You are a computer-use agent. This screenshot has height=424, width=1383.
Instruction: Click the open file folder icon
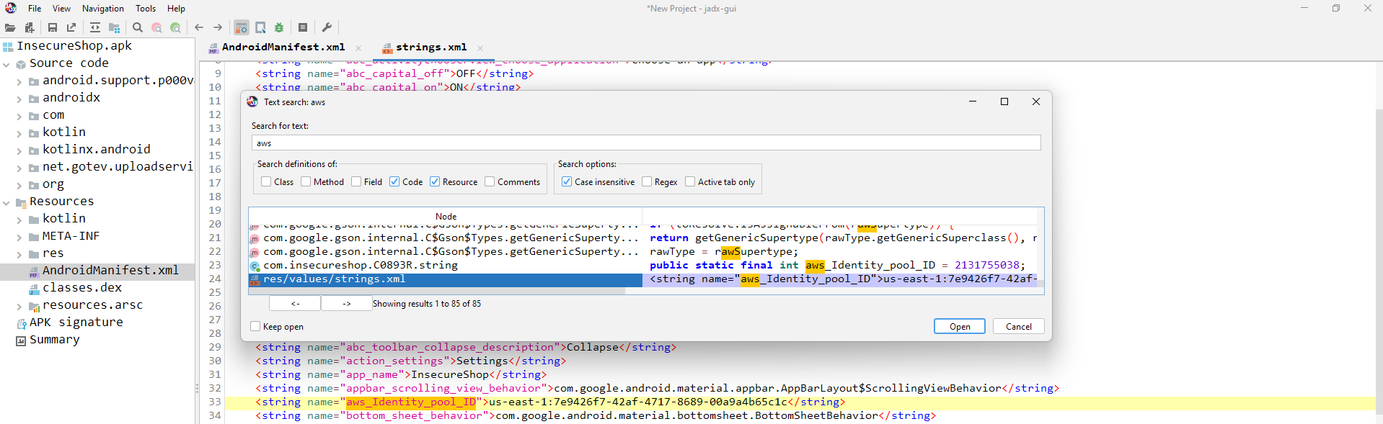pos(10,28)
